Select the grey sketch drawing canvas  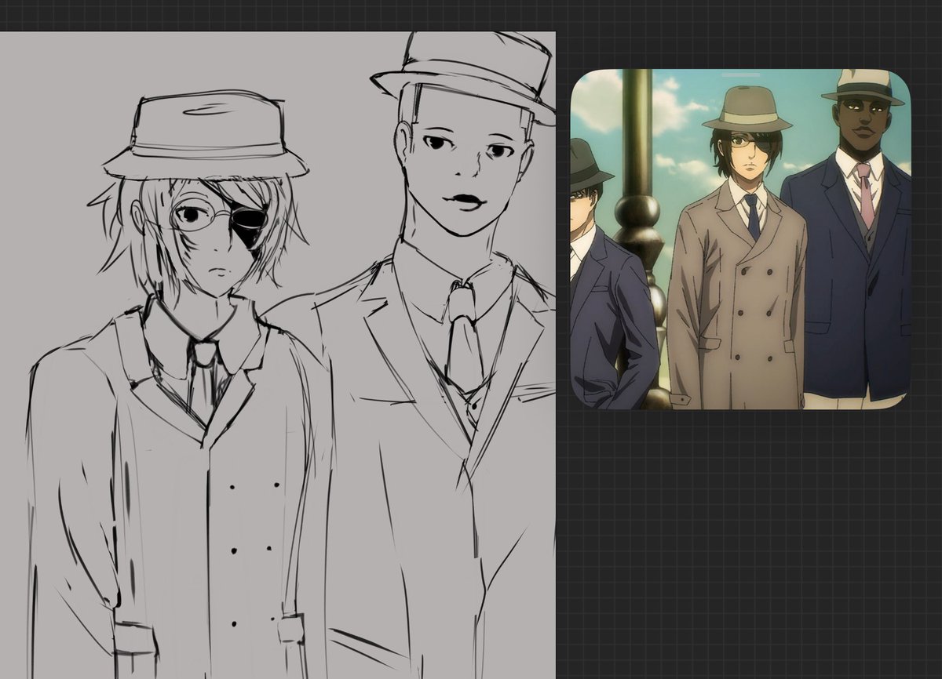coord(277,355)
